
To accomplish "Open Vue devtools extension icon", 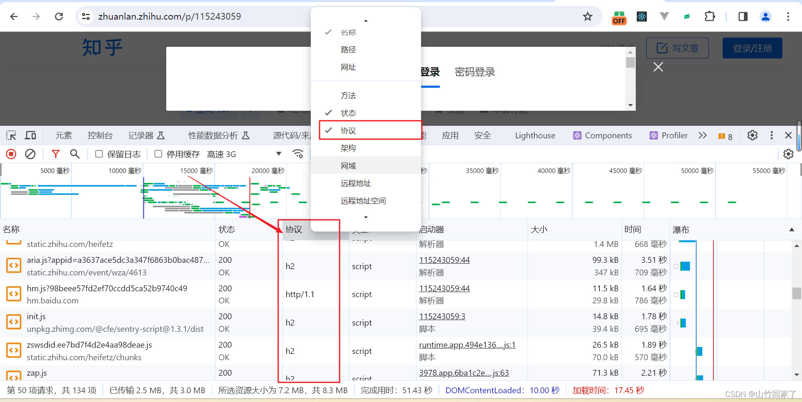I will click(x=664, y=16).
